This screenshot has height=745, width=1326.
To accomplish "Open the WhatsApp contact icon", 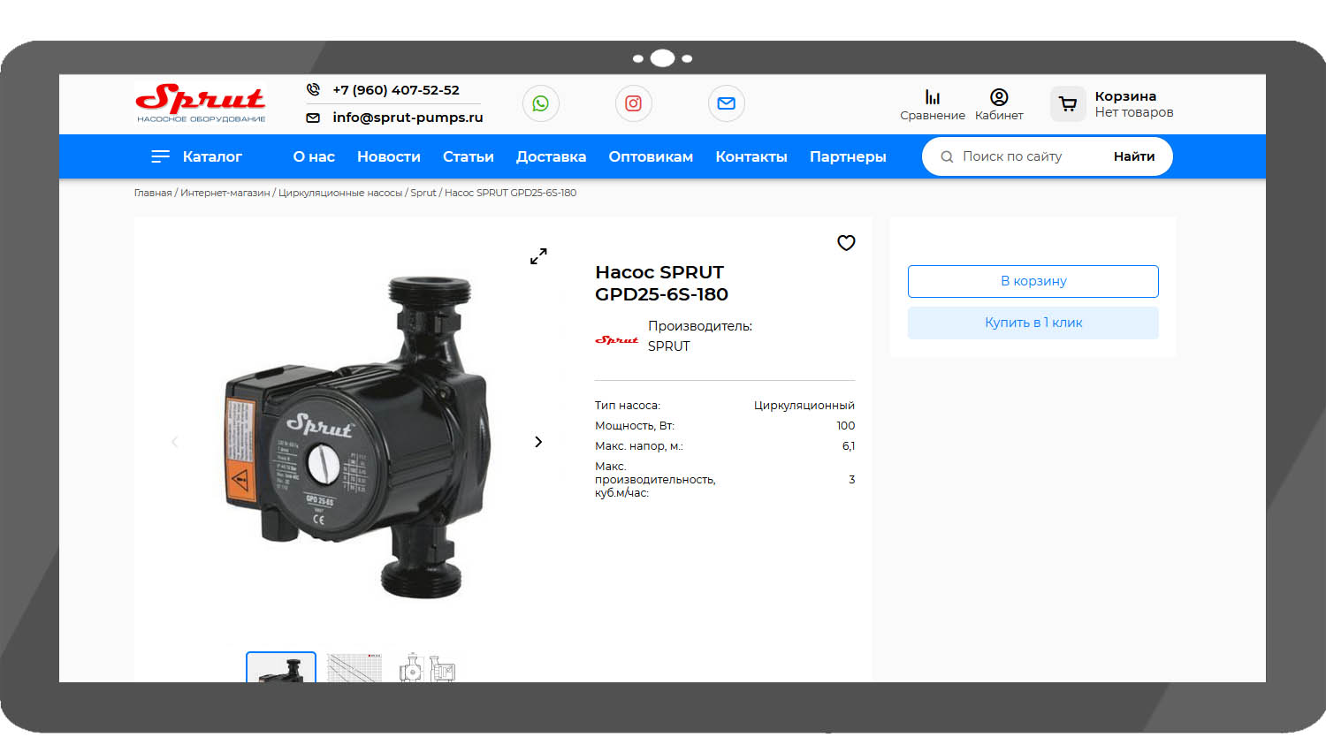I will pyautogui.click(x=540, y=103).
